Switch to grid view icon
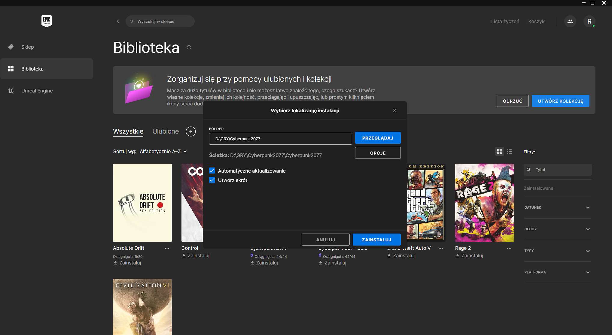Image resolution: width=612 pixels, height=335 pixels. click(x=500, y=151)
